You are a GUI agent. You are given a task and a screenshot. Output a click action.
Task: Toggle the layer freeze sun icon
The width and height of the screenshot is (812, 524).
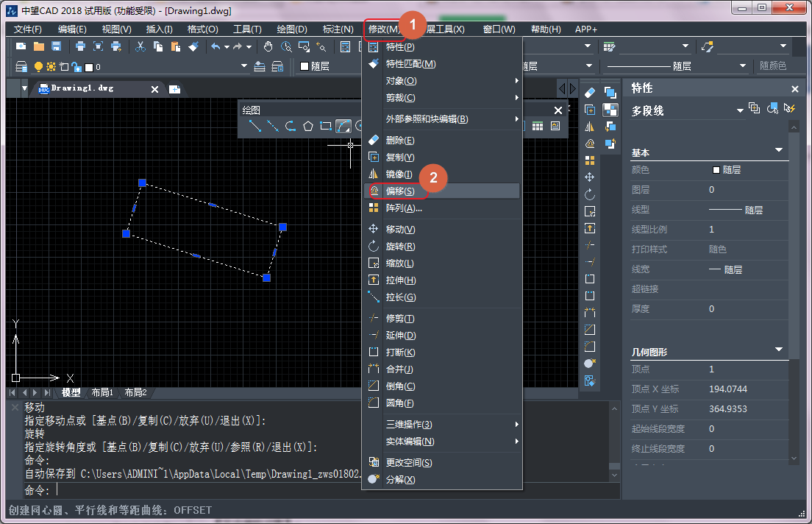point(51,67)
